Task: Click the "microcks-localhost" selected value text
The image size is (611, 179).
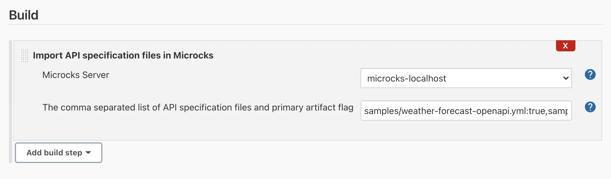Action: pos(406,79)
